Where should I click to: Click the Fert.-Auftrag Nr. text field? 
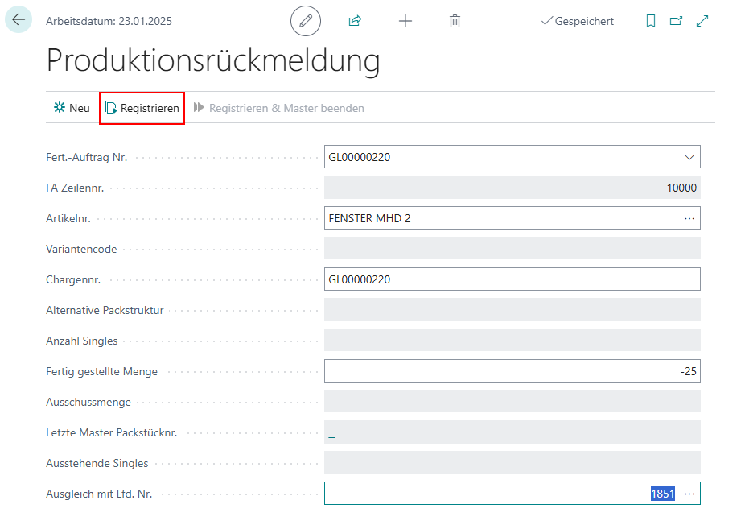[499, 157]
